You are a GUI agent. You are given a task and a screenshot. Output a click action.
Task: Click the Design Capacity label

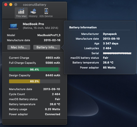click(20, 75)
